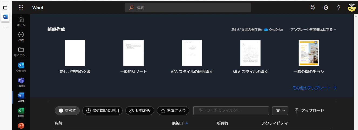Open the help question mark icon

339,8
